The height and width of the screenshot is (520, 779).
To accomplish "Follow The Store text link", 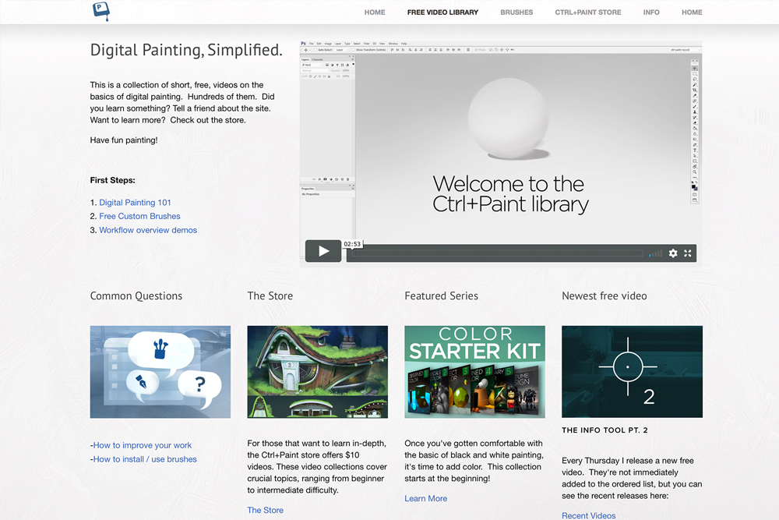I will (266, 510).
